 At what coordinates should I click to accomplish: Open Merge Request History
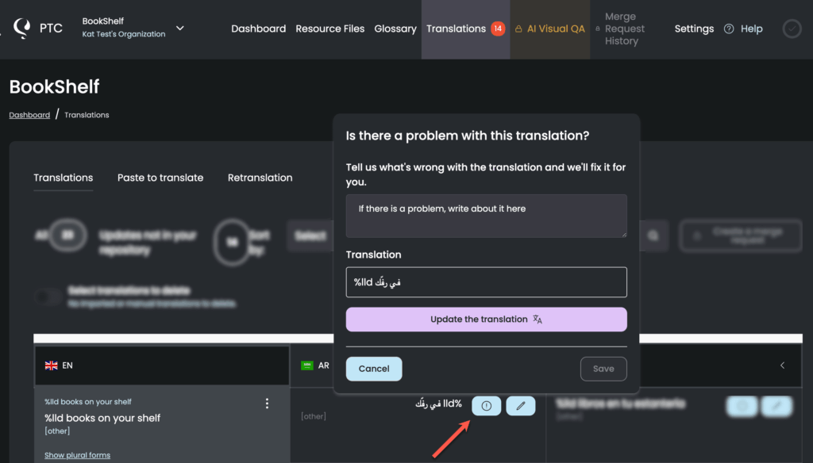click(625, 29)
